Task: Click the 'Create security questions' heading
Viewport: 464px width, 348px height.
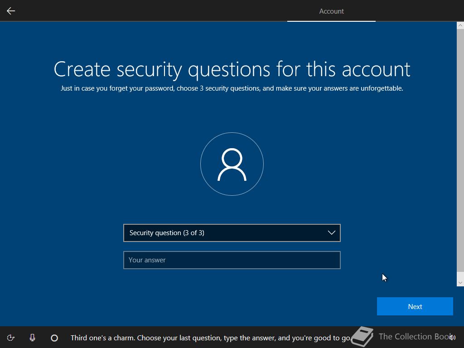Action: pos(232,69)
